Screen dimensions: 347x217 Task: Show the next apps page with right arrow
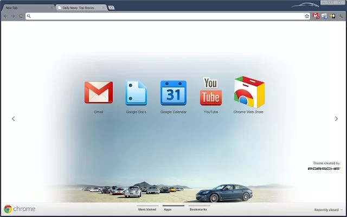click(x=336, y=119)
